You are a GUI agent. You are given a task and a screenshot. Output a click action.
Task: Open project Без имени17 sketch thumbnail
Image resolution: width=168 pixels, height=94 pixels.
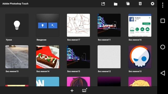(78, 25)
